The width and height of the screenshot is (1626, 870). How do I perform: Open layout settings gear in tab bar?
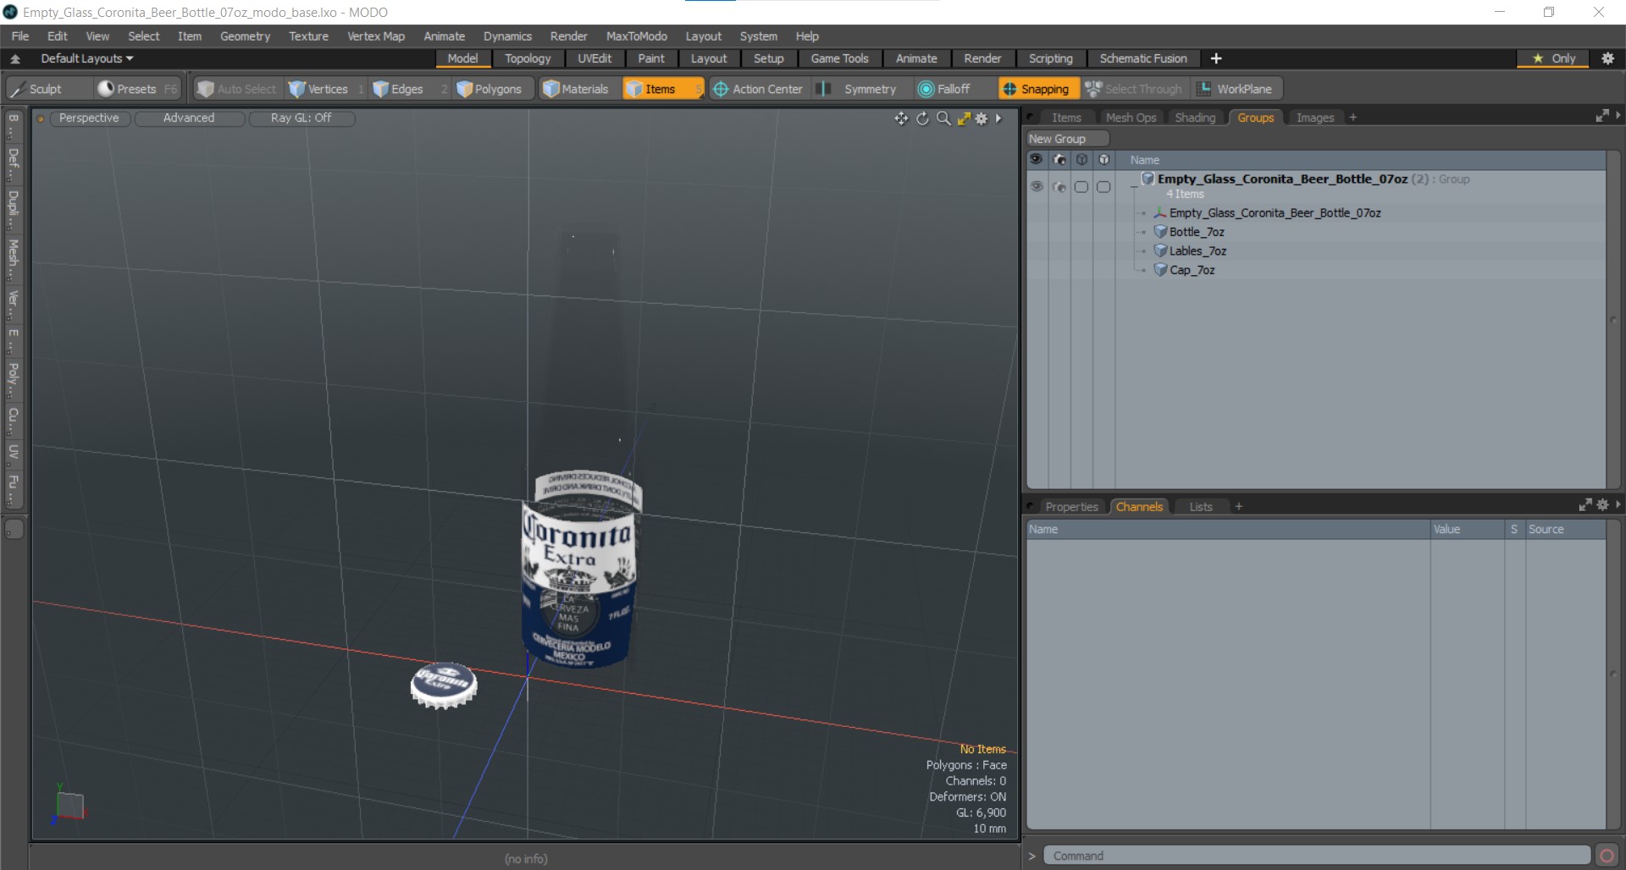click(1607, 58)
